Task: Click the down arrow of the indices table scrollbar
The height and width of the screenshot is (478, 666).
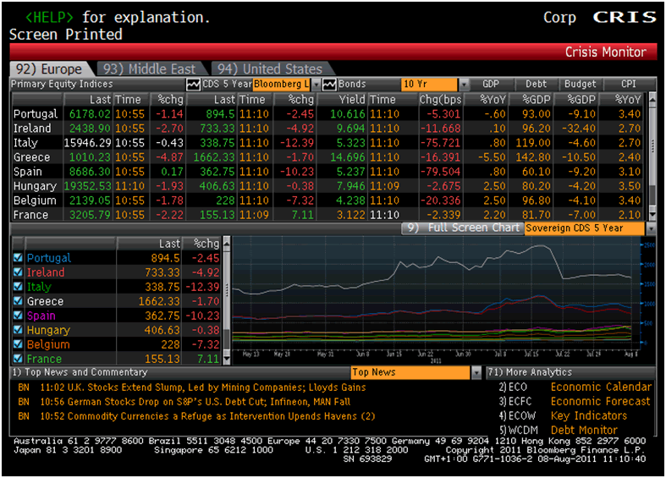Action: click(652, 215)
